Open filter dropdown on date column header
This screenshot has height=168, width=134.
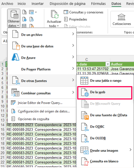(x=108, y=64)
